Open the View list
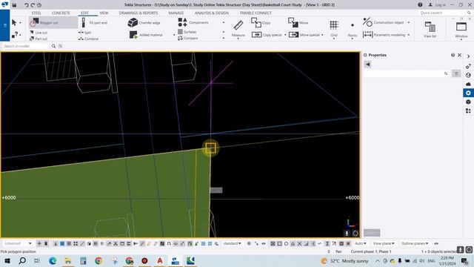This screenshot has height=267, width=474. pos(430,30)
